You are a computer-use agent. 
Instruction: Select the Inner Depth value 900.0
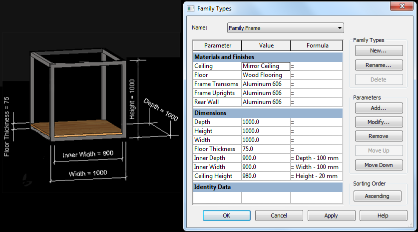coord(266,158)
